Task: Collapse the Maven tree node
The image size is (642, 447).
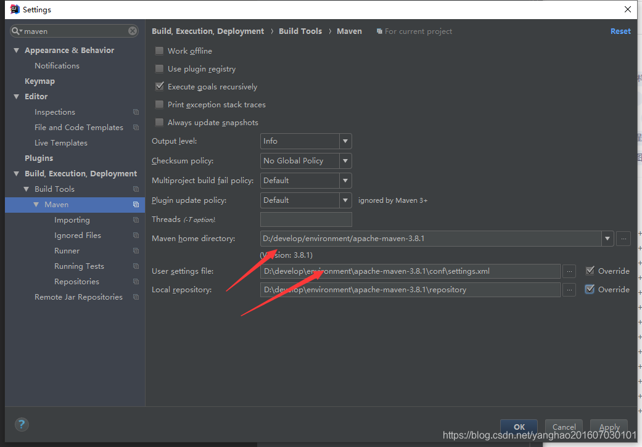Action: point(36,204)
